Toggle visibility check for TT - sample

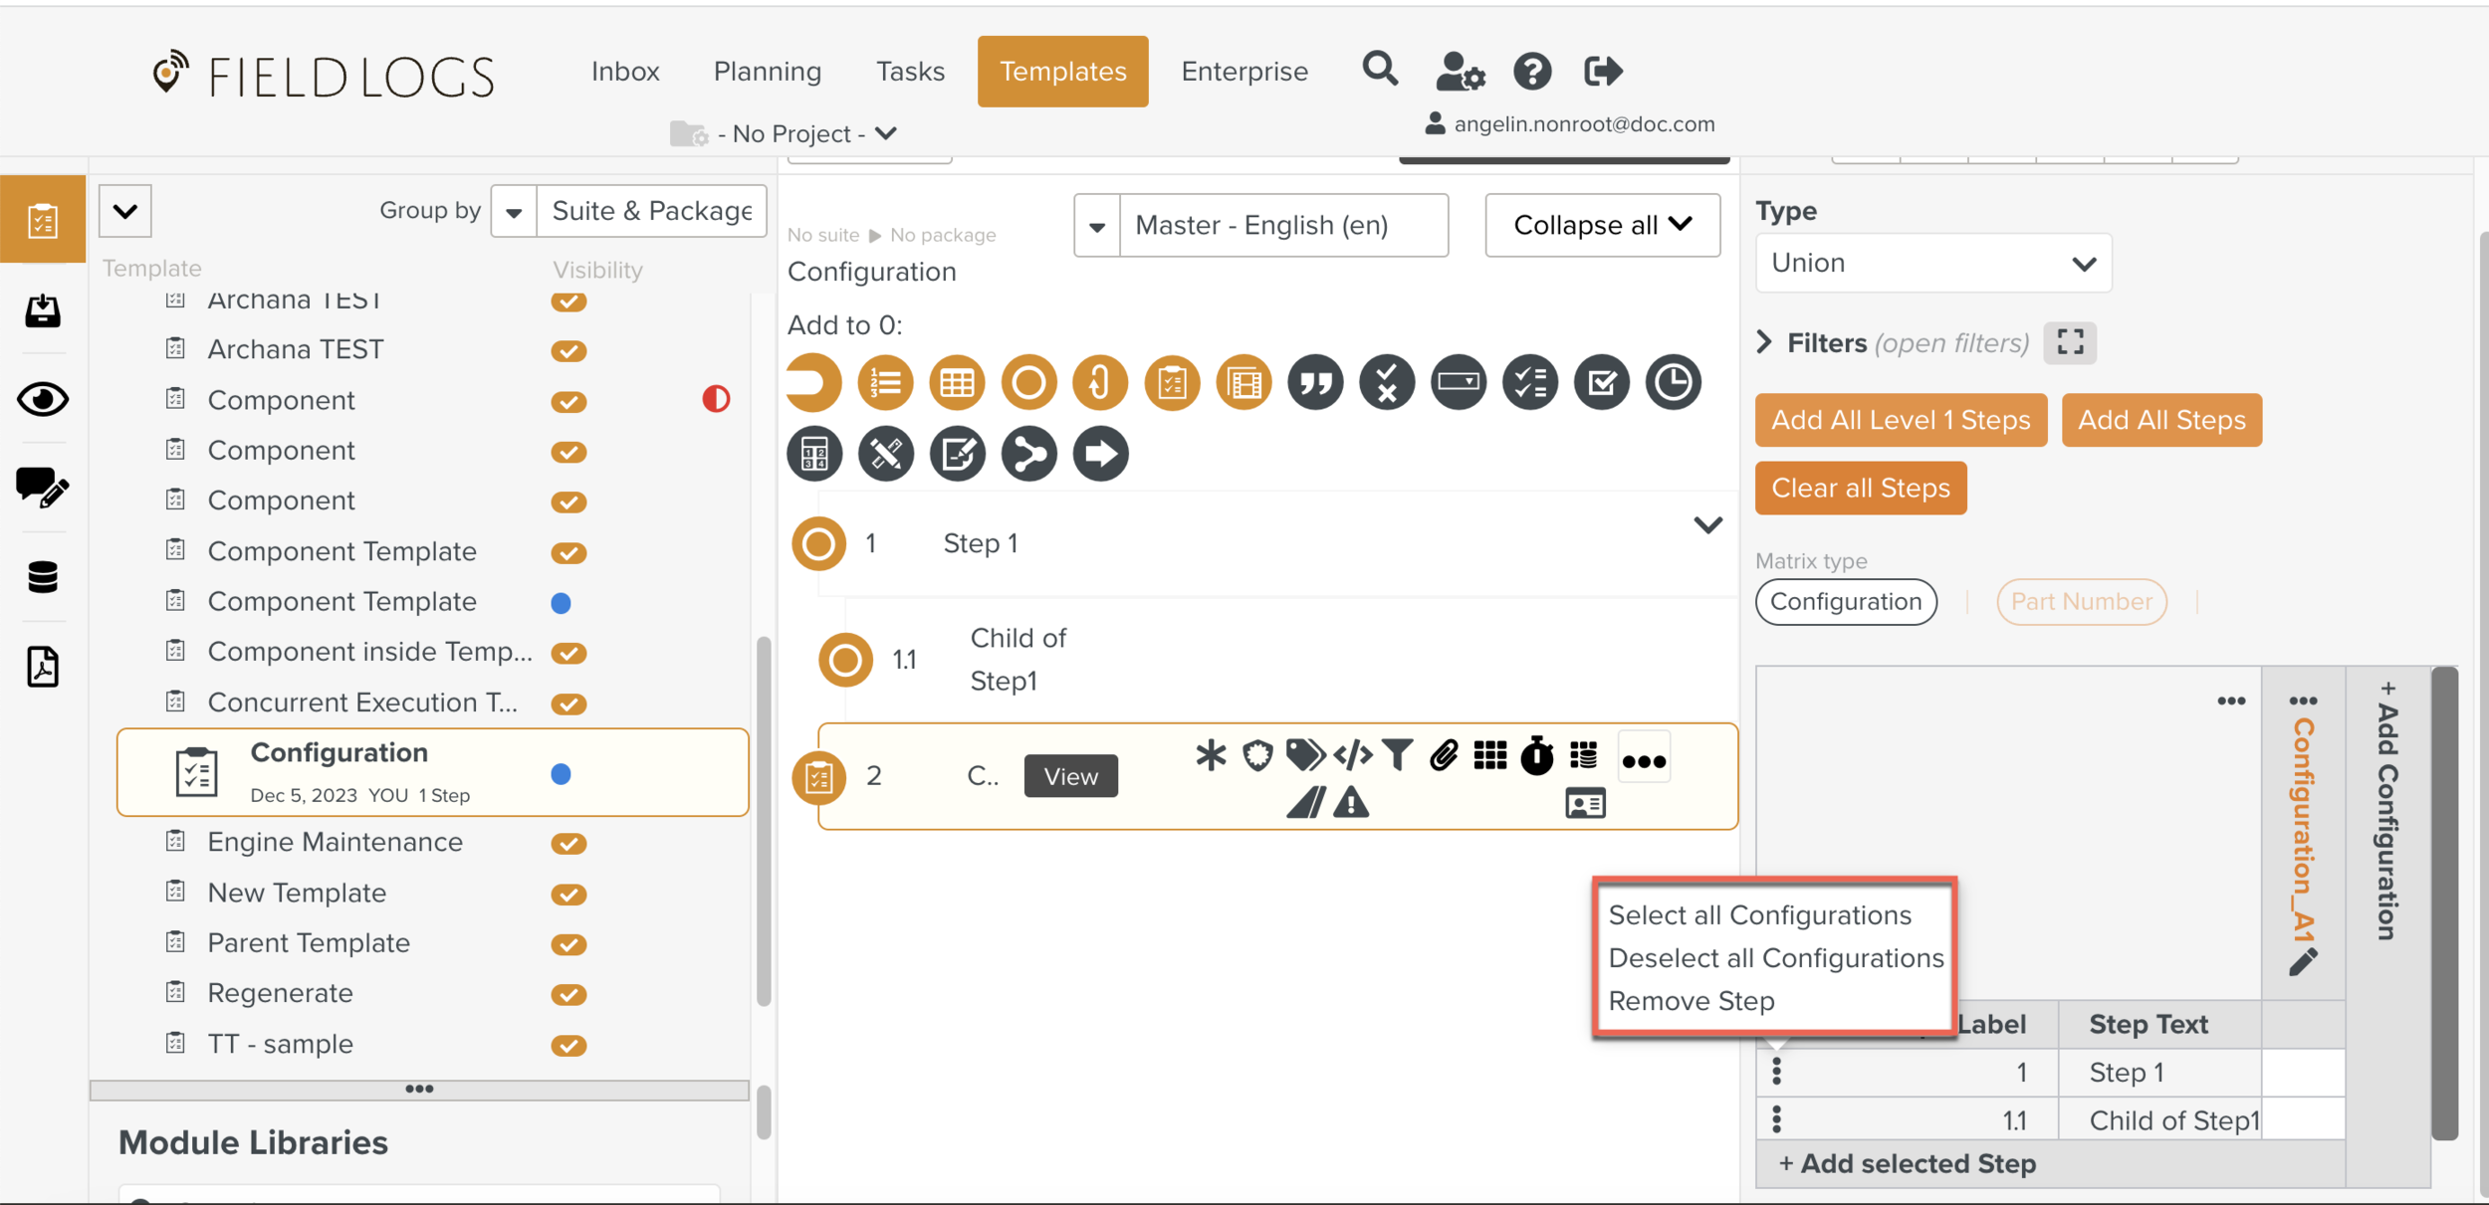pyautogui.click(x=568, y=1046)
